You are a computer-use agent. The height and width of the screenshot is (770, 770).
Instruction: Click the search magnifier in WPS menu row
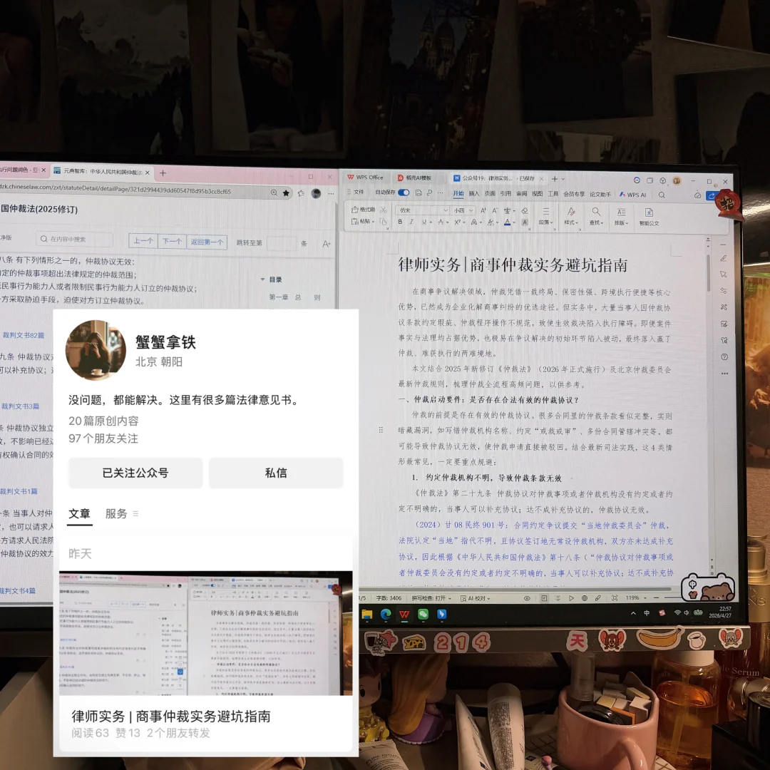662,195
